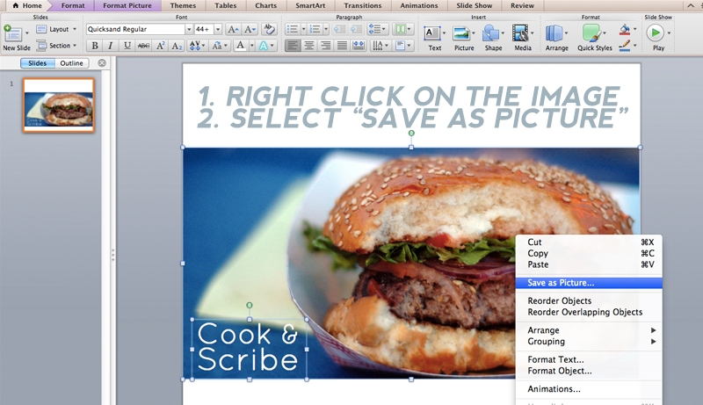Italicize text using the I button
The image size is (703, 405).
click(111, 46)
